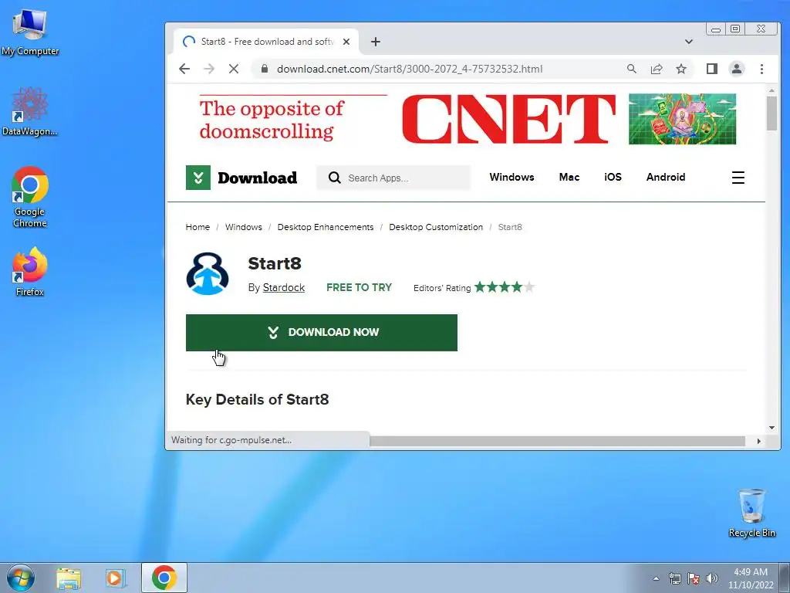
Task: Select the Start8 - Free download tab
Action: click(266, 42)
